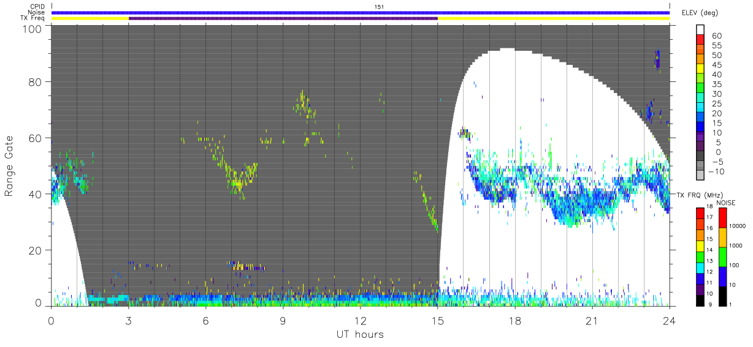Image resolution: width=753 pixels, height=347 pixels.
Task: Click ELEV scale label '35'
Action: (716, 84)
